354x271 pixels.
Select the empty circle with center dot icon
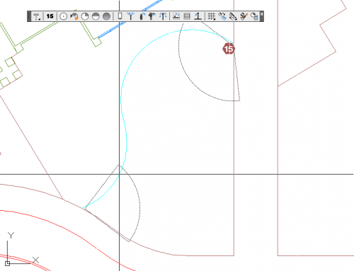pos(63,16)
